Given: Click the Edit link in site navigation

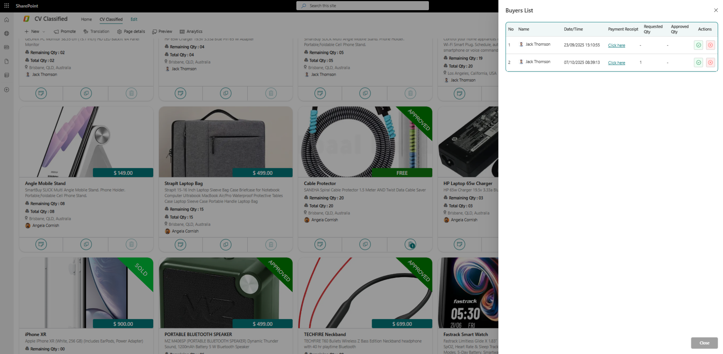Looking at the screenshot, I should (x=134, y=19).
